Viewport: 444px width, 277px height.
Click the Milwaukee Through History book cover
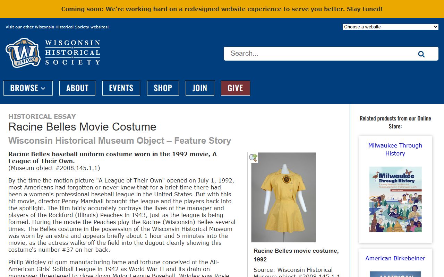tap(395, 199)
